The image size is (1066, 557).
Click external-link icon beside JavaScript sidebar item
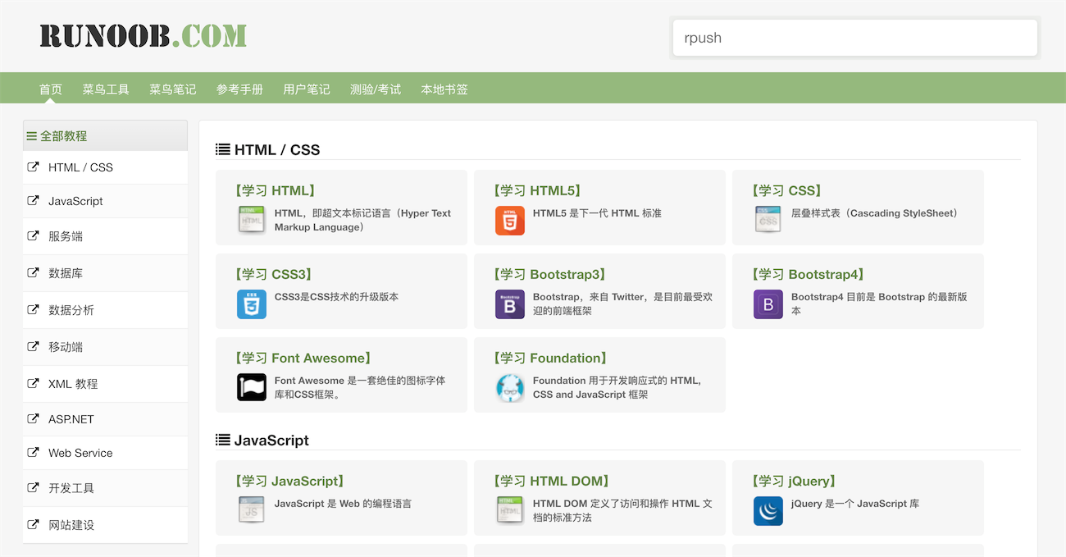tap(34, 201)
